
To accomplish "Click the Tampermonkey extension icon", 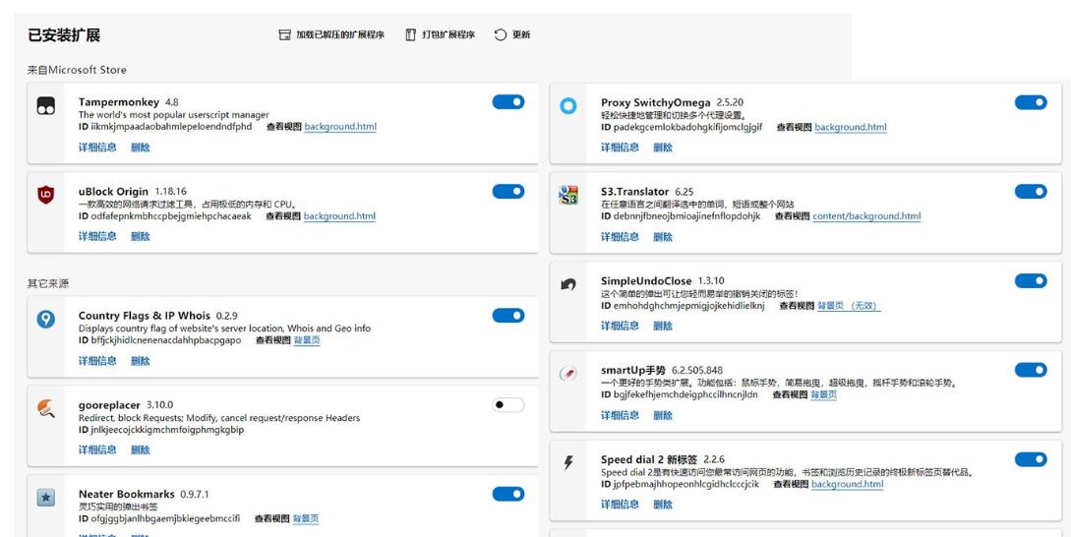I will click(x=45, y=106).
